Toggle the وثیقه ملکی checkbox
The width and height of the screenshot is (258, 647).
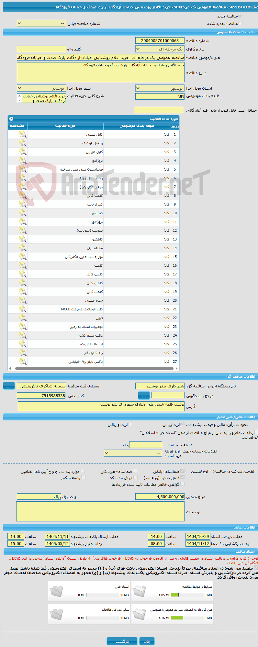(x=83, y=477)
